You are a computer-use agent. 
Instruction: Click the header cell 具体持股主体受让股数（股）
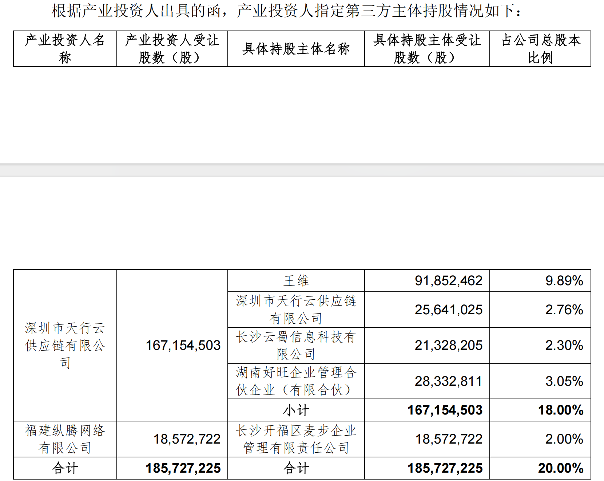coord(427,49)
